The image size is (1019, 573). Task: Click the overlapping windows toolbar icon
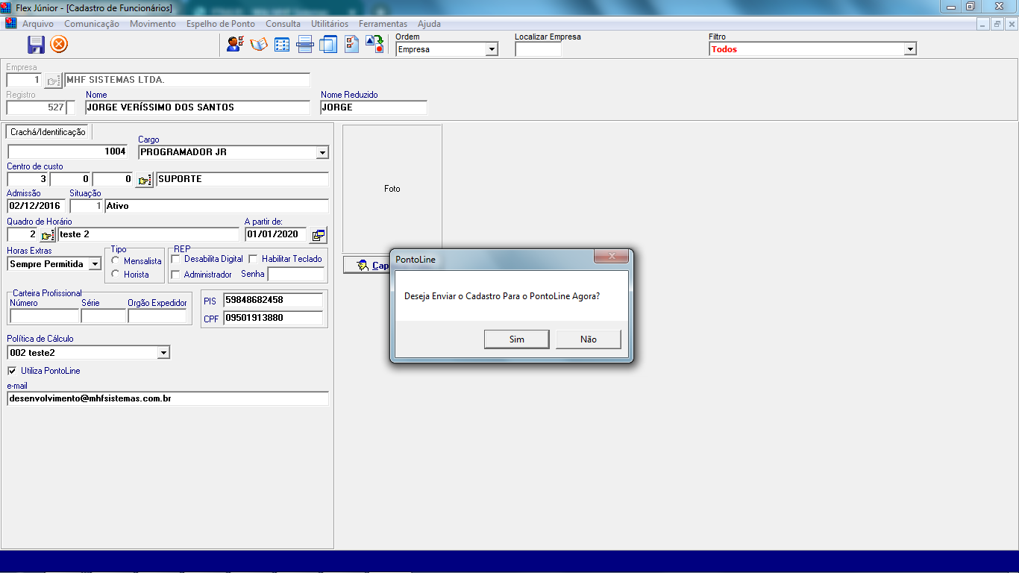click(328, 44)
